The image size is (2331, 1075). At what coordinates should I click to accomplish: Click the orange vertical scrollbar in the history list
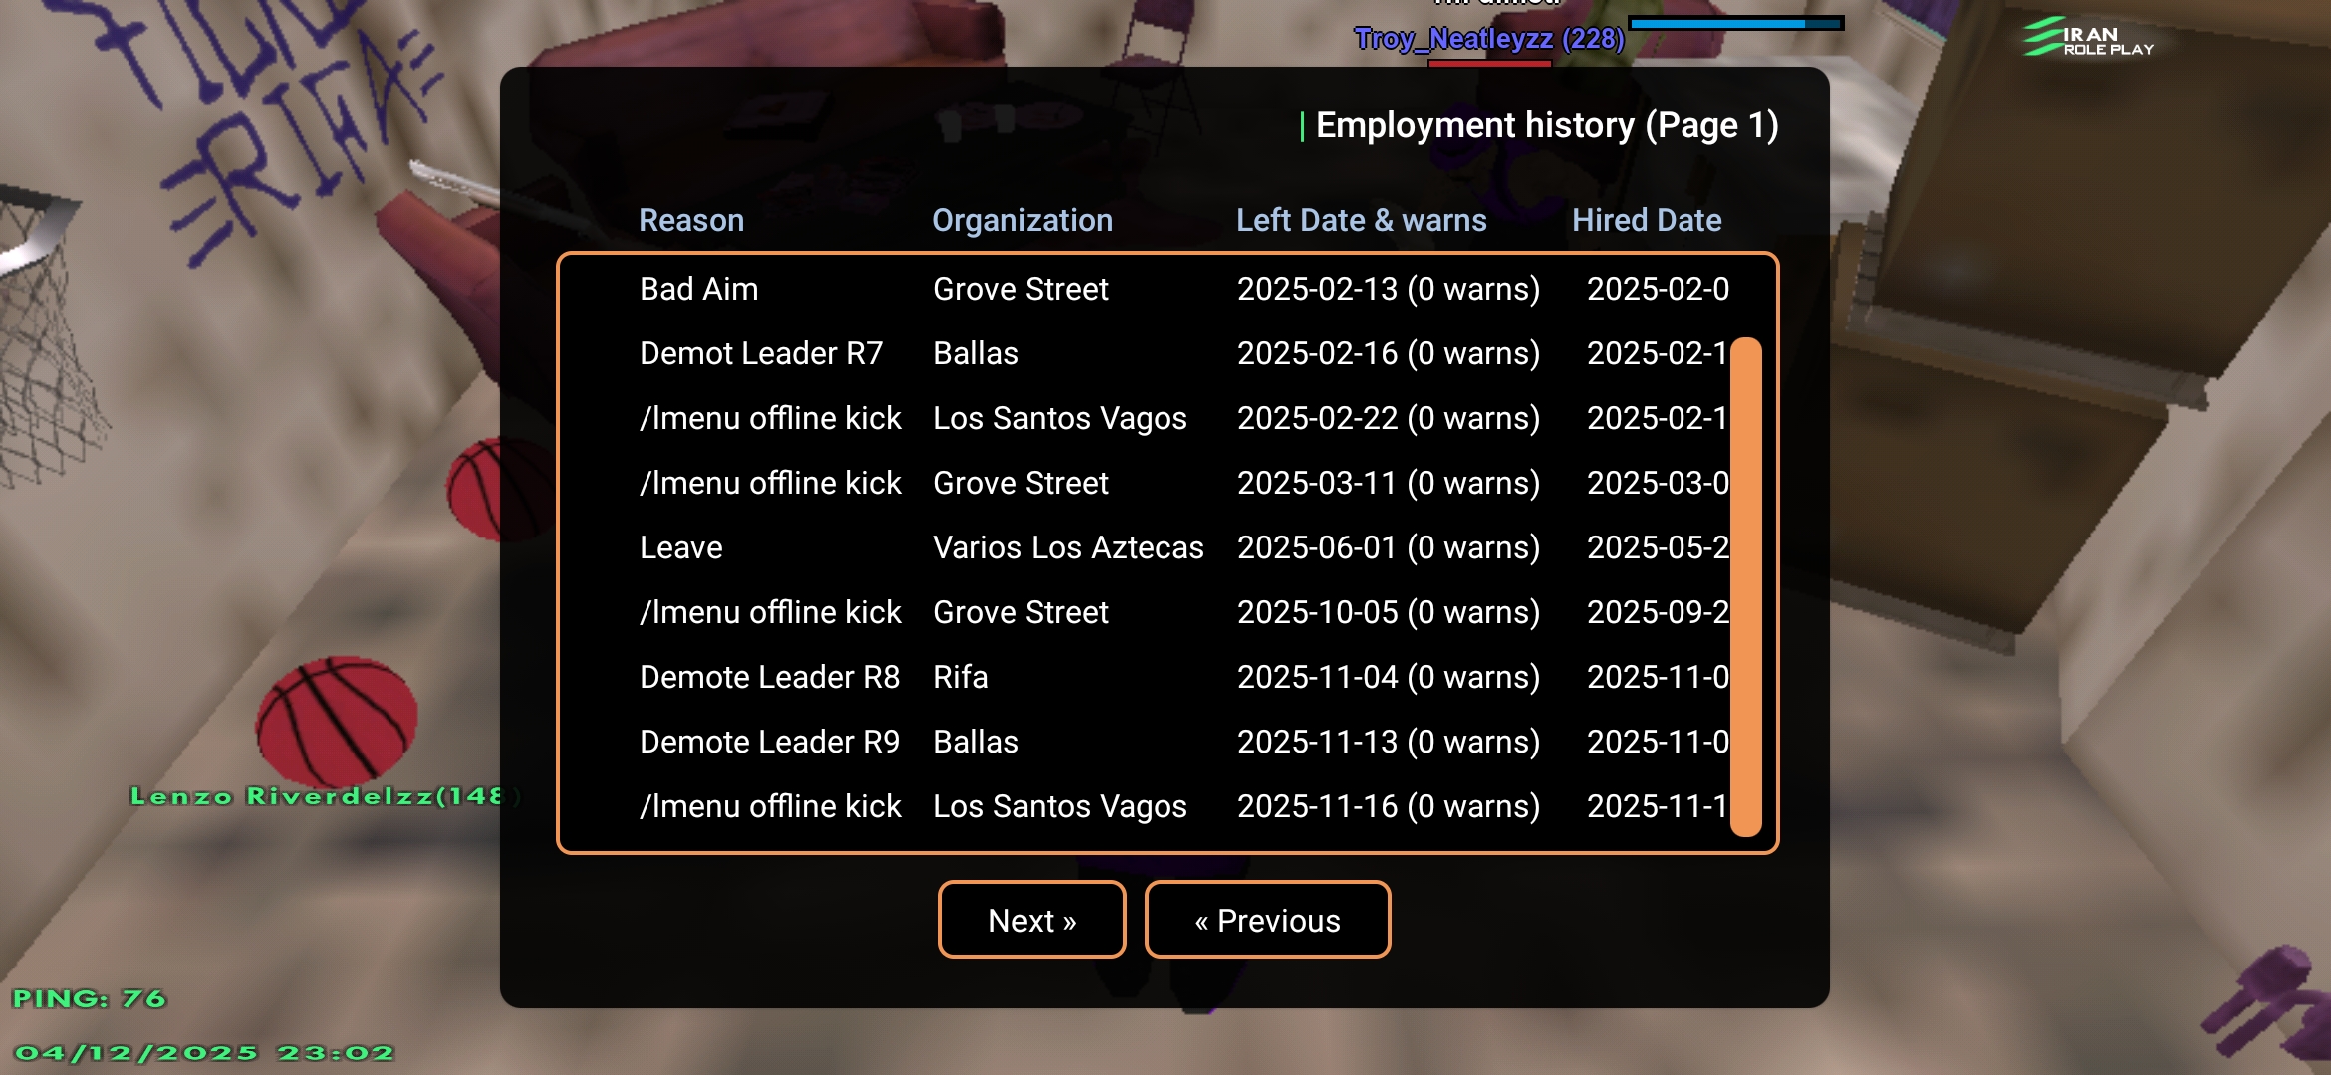coord(1745,587)
